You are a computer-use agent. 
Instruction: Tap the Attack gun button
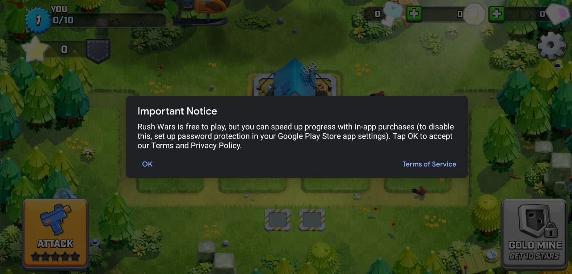55,233
